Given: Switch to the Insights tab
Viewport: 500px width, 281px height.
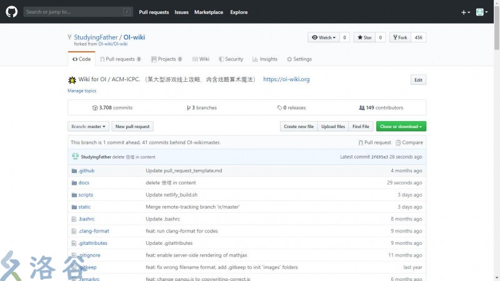Looking at the screenshot, I should click(264, 59).
